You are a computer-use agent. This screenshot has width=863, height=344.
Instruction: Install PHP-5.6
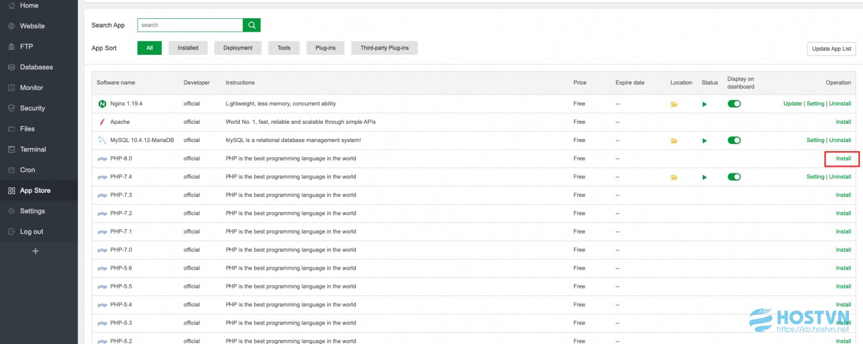843,269
